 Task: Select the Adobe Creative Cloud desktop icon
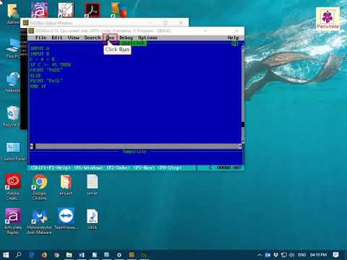click(x=13, y=187)
